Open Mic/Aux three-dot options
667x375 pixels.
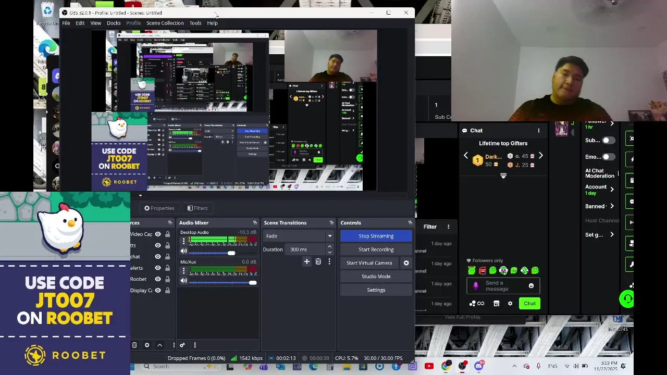pos(183,270)
